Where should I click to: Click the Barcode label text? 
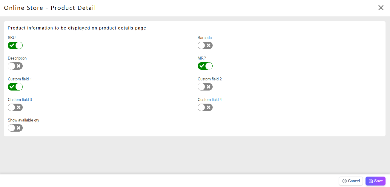point(205,38)
